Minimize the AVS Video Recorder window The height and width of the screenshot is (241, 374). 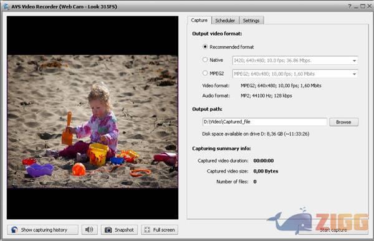356,7
